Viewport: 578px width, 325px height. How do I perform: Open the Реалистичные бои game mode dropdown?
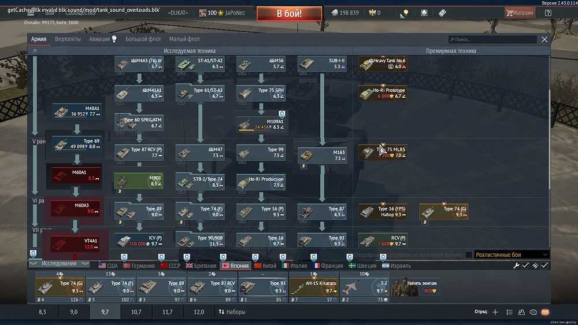point(511,254)
